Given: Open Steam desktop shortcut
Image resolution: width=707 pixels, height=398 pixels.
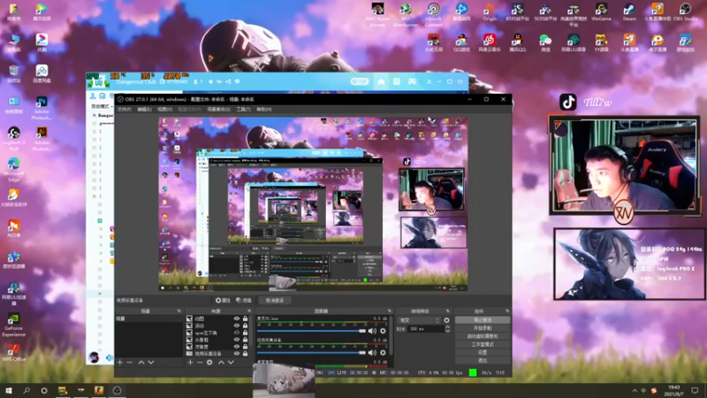Looking at the screenshot, I should [x=629, y=12].
